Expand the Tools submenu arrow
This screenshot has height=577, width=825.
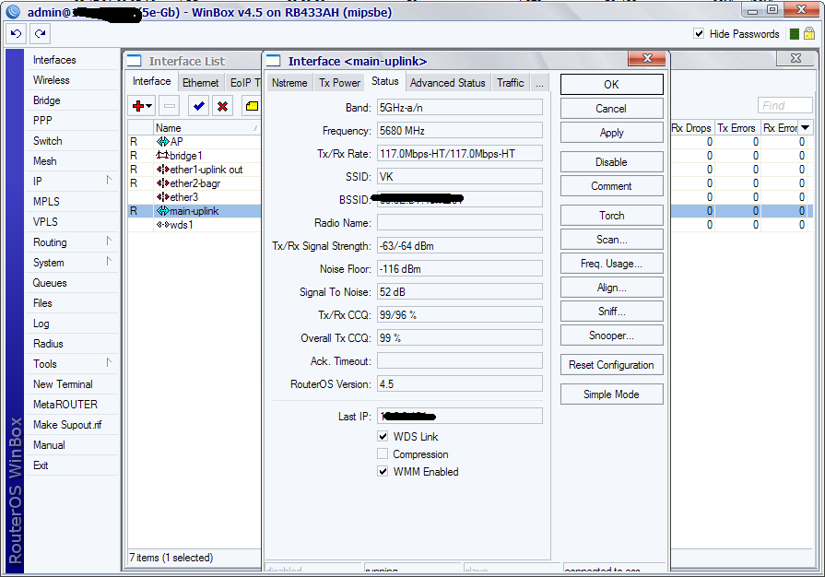click(x=109, y=363)
